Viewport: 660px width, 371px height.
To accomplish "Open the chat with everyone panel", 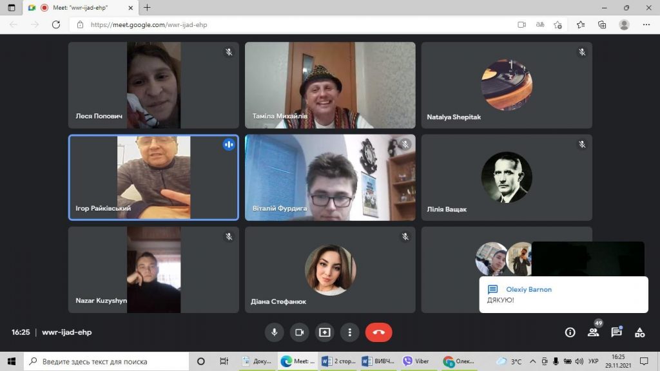I will point(616,332).
